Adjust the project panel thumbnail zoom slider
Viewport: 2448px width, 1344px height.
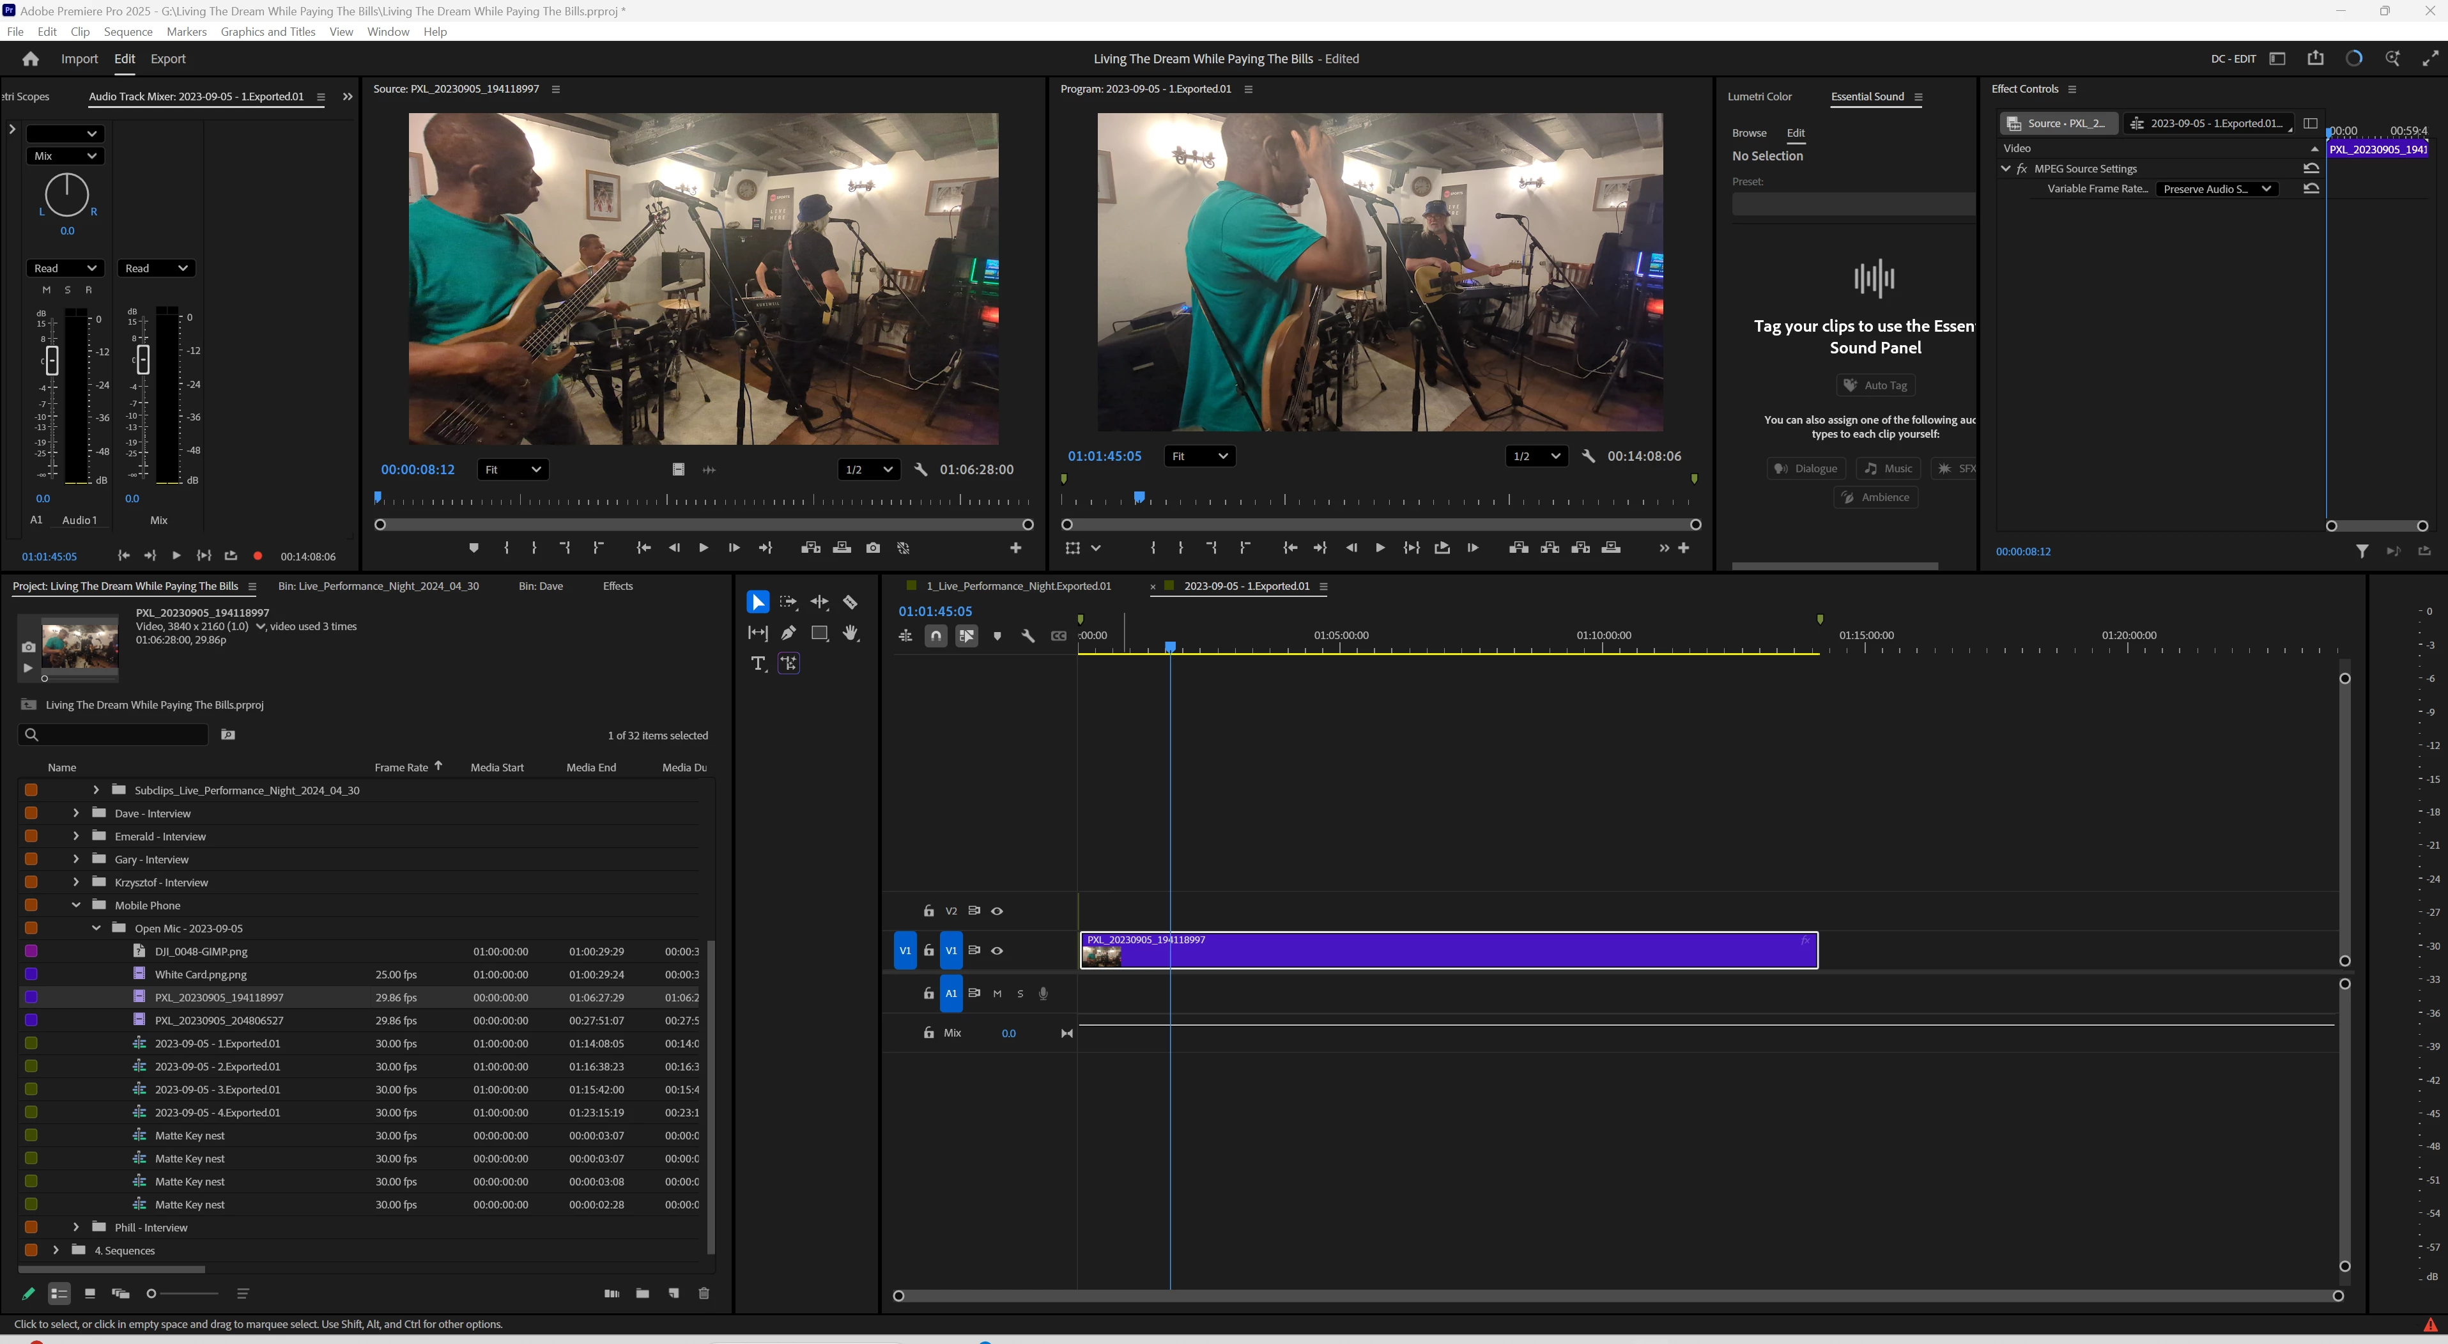152,1294
